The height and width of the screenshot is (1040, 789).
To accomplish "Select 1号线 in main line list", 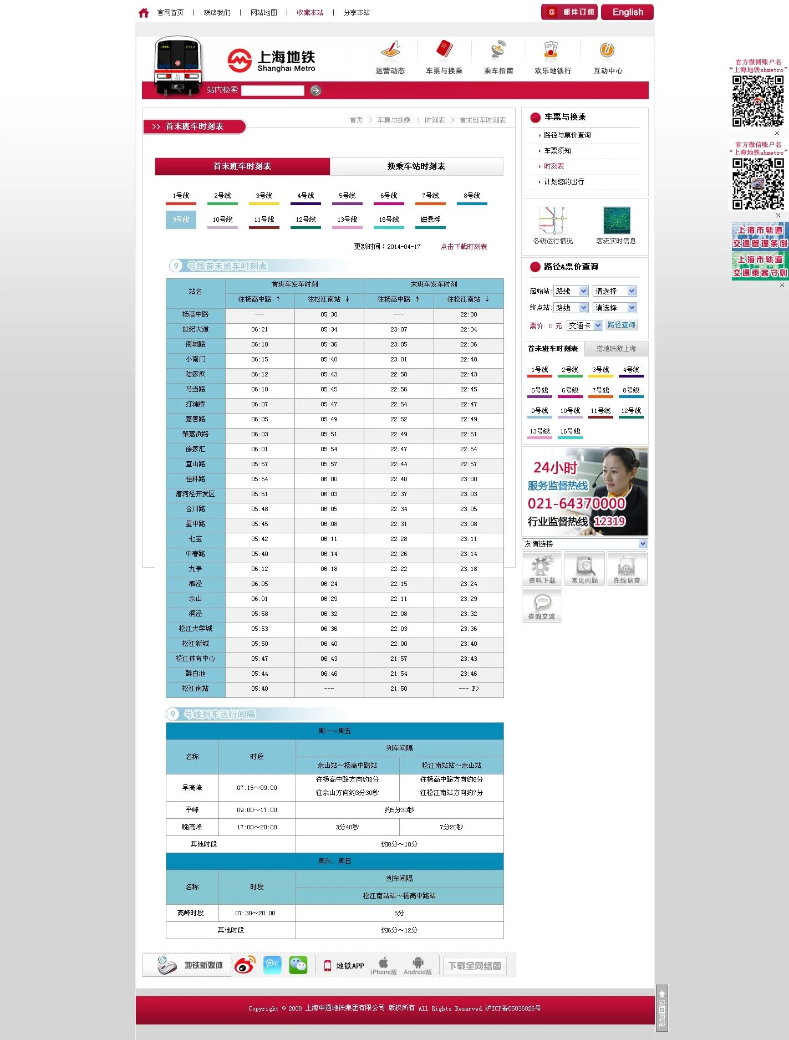I will 181,197.
